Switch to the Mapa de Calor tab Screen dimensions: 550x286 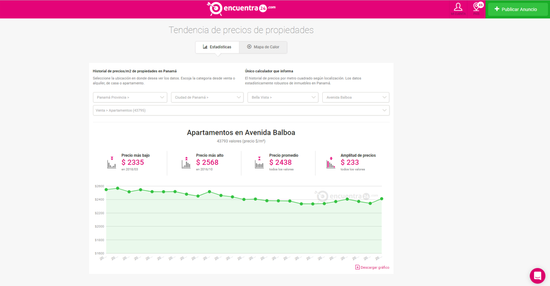pos(263,47)
